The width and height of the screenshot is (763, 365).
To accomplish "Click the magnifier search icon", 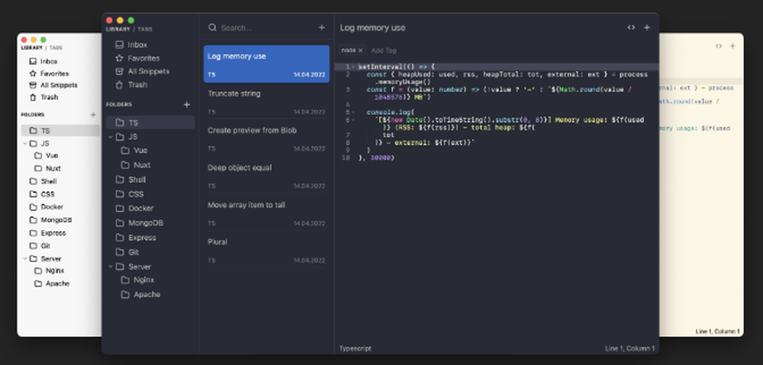I will pyautogui.click(x=212, y=27).
